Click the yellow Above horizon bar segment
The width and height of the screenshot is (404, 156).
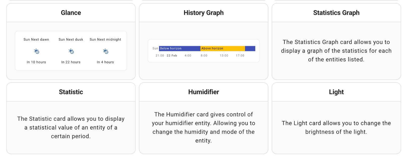(x=223, y=48)
